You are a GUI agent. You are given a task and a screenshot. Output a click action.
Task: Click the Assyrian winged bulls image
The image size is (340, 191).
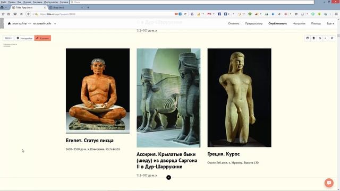click(x=168, y=98)
